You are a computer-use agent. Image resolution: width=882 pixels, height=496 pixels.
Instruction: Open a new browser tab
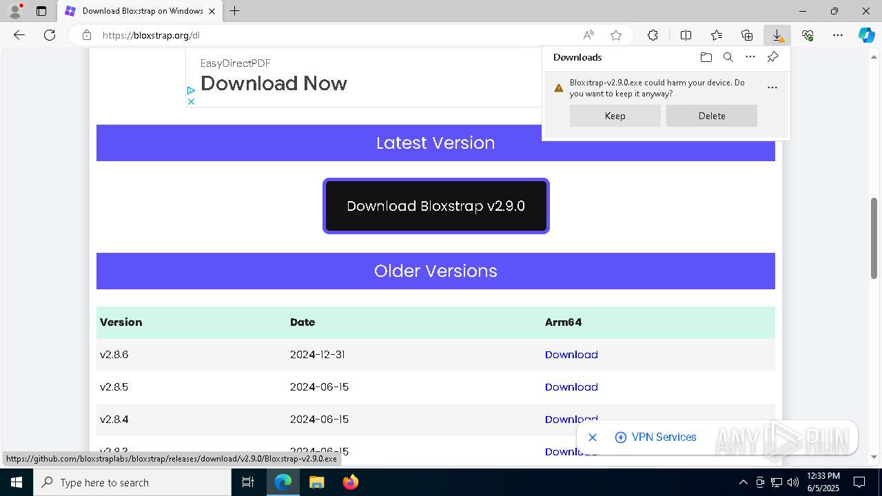coord(234,11)
